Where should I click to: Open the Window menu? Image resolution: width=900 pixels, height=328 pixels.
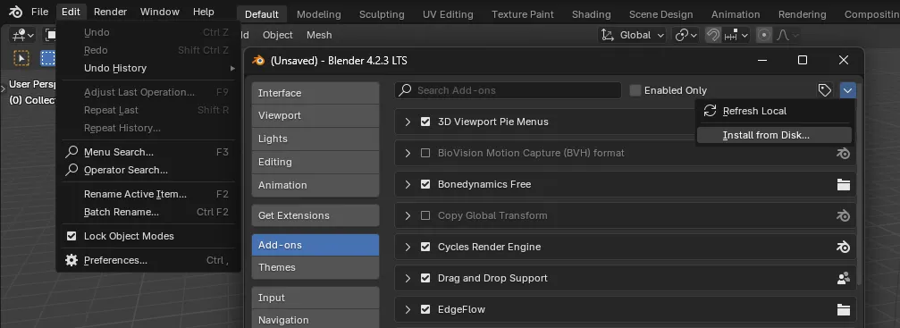tap(160, 12)
